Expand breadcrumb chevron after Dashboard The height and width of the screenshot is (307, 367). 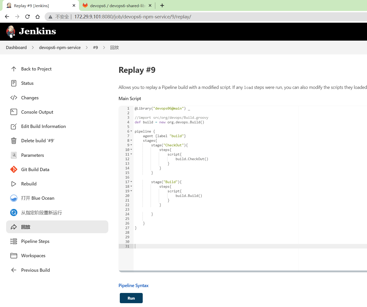[33, 48]
